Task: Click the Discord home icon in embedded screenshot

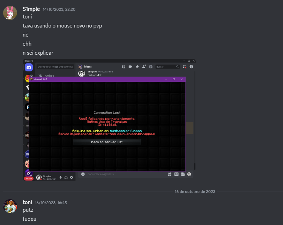Action: (29, 67)
